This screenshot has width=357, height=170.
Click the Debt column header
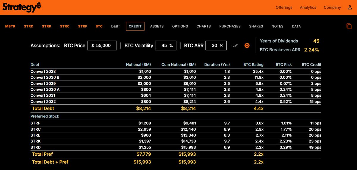(35, 64)
